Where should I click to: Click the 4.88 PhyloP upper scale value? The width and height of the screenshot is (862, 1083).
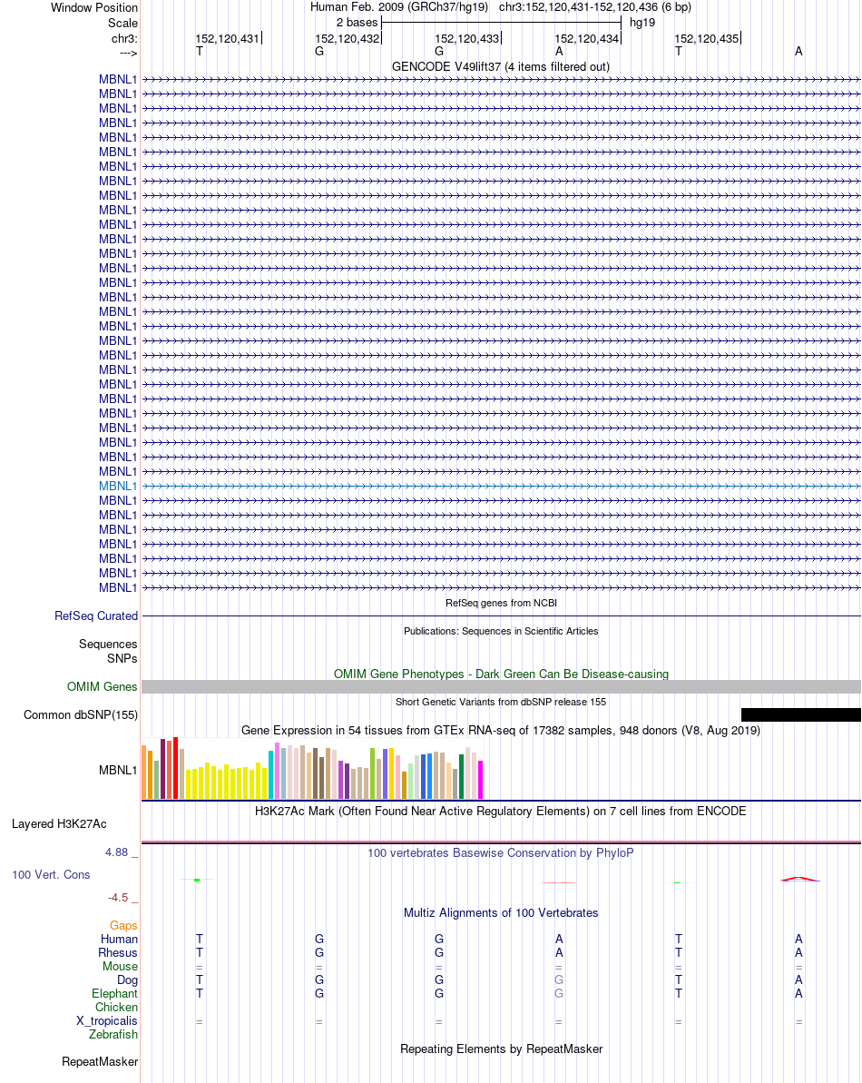(x=117, y=852)
